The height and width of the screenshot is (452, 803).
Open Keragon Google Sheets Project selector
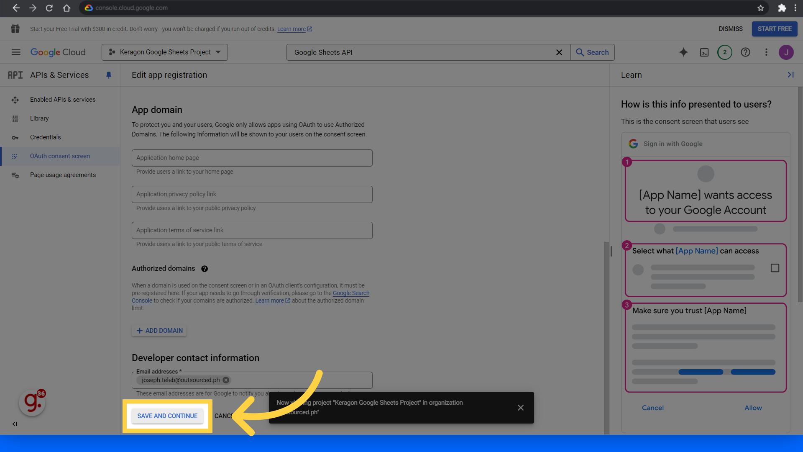[x=165, y=52]
